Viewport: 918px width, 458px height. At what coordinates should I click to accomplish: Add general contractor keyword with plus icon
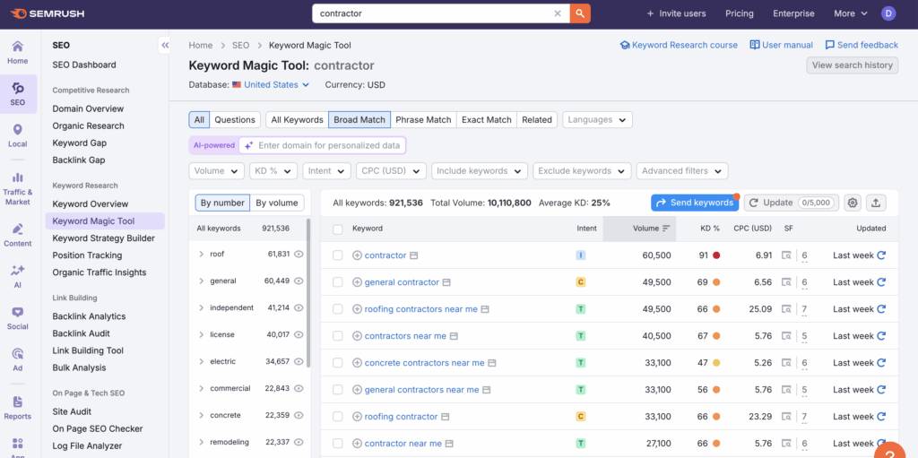[357, 282]
